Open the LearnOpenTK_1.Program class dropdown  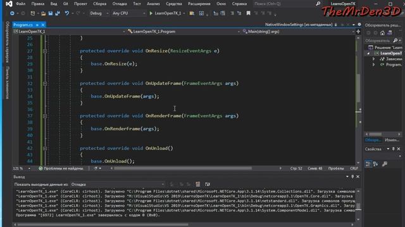tap(184, 32)
